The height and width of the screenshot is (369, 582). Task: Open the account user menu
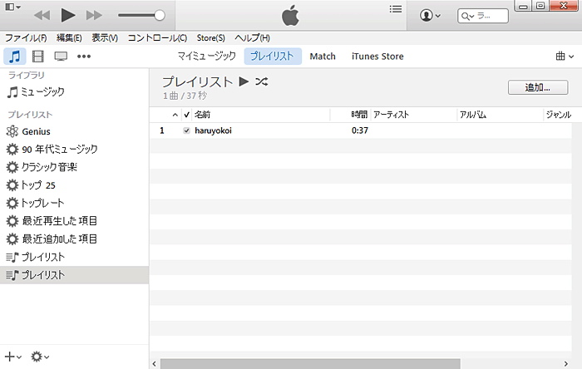tap(430, 16)
